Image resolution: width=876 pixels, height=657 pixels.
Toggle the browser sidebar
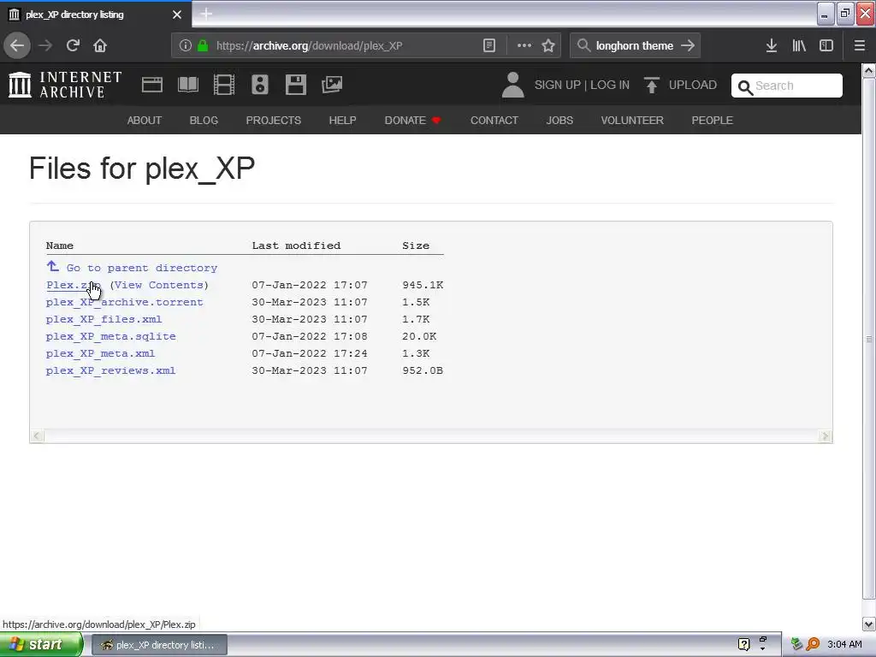[x=826, y=46]
